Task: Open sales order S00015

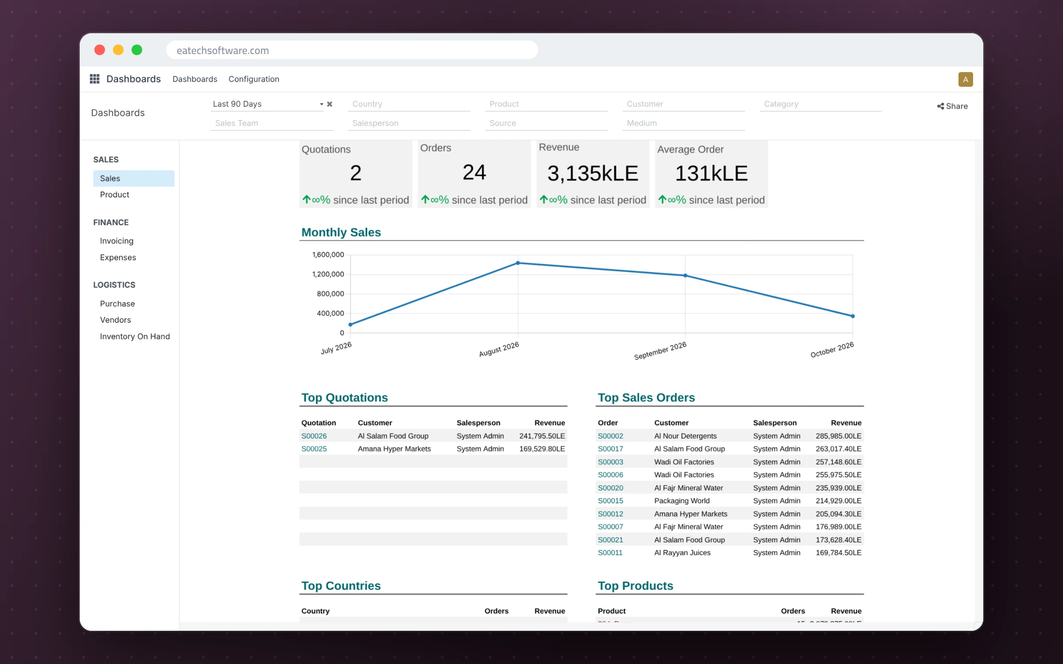Action: [x=610, y=501]
